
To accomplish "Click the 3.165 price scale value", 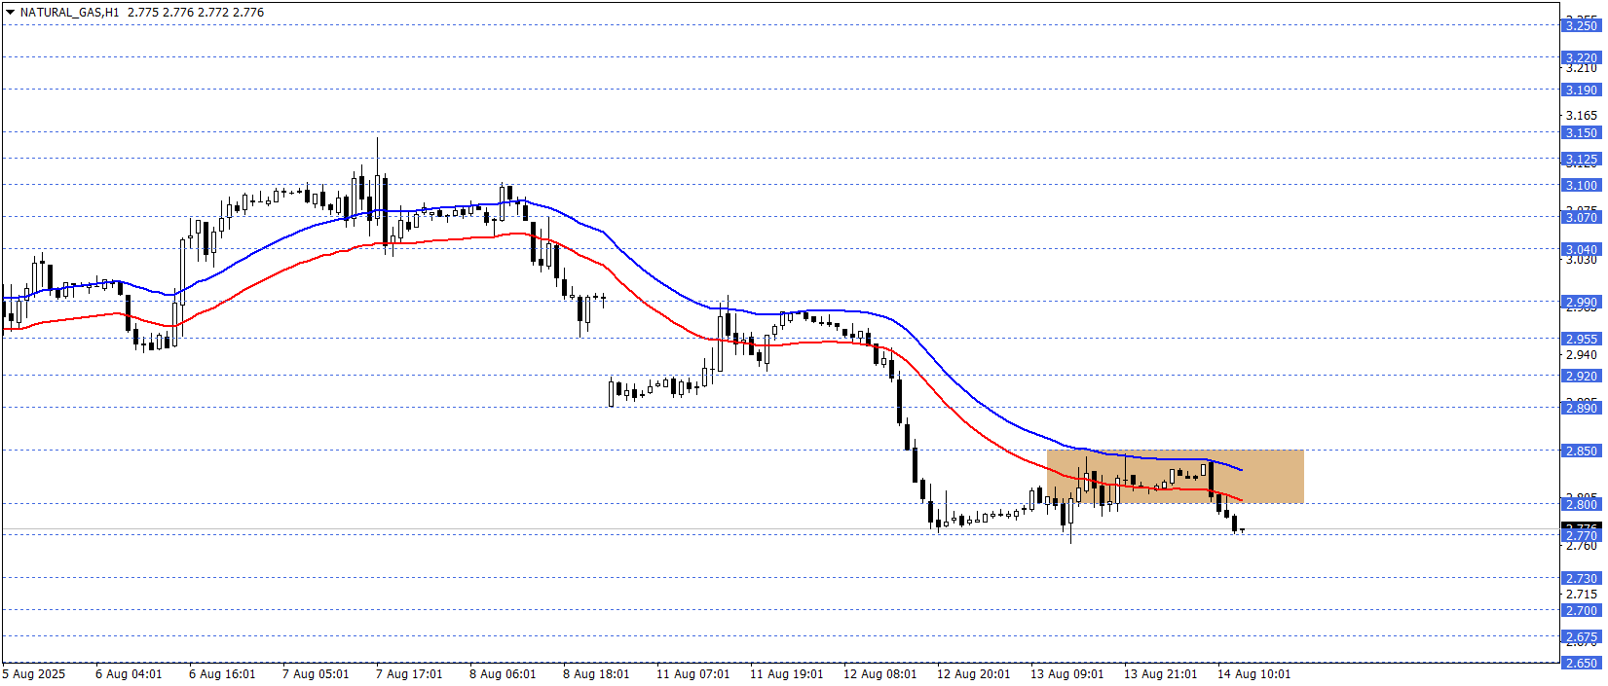I will click(1582, 116).
